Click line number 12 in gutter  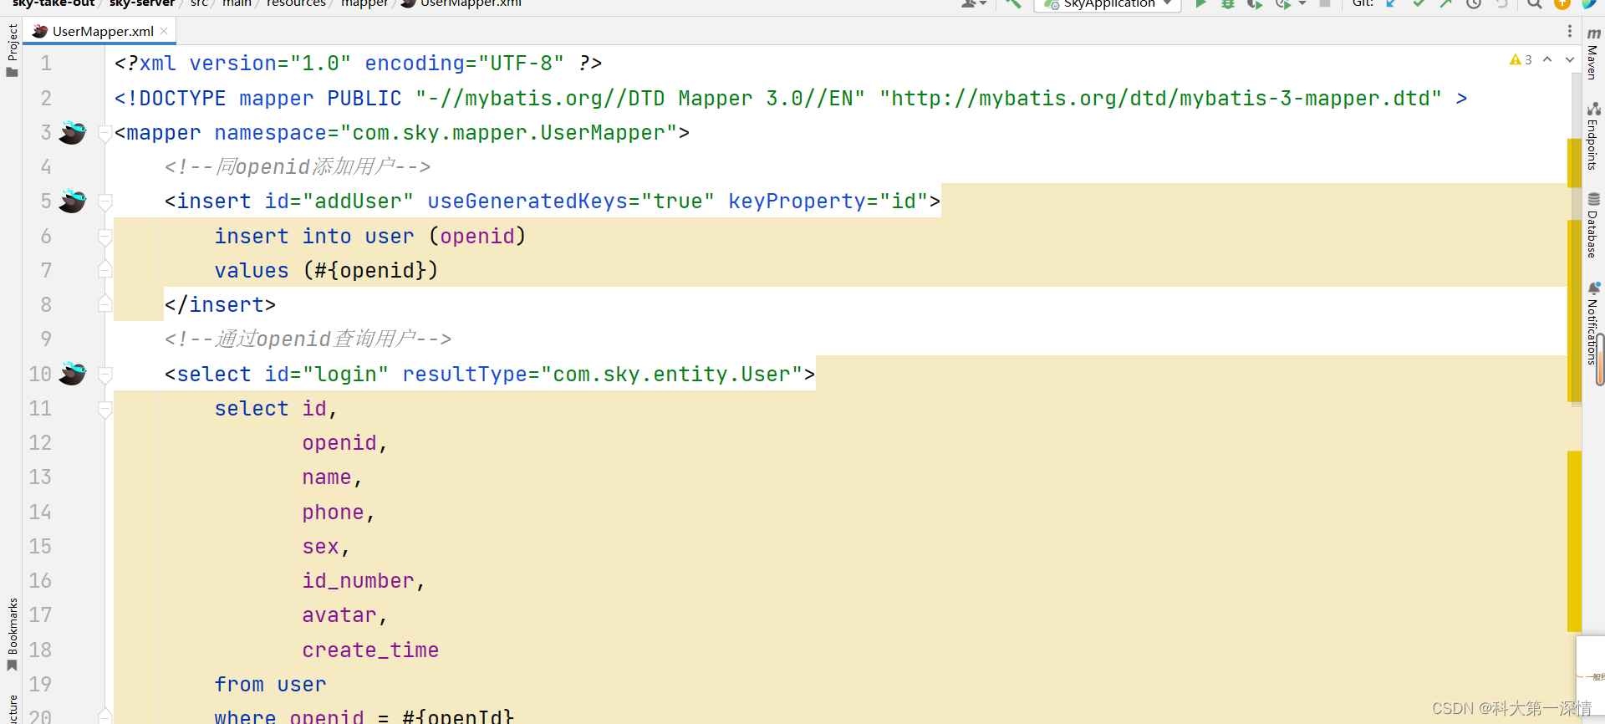tap(40, 442)
